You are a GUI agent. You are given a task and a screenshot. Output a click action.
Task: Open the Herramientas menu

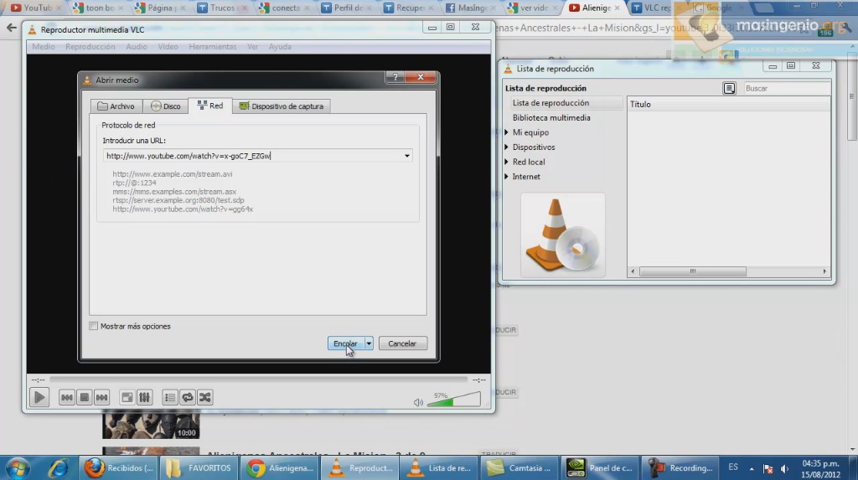(213, 47)
